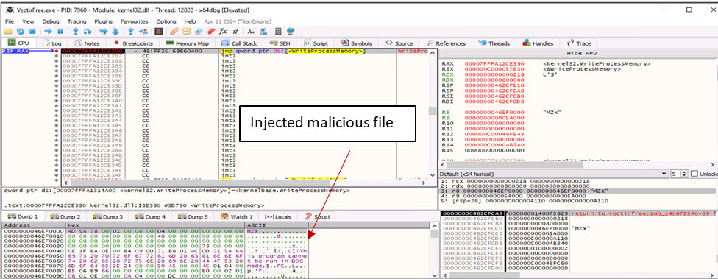Switch to the Locals tab

point(278,216)
